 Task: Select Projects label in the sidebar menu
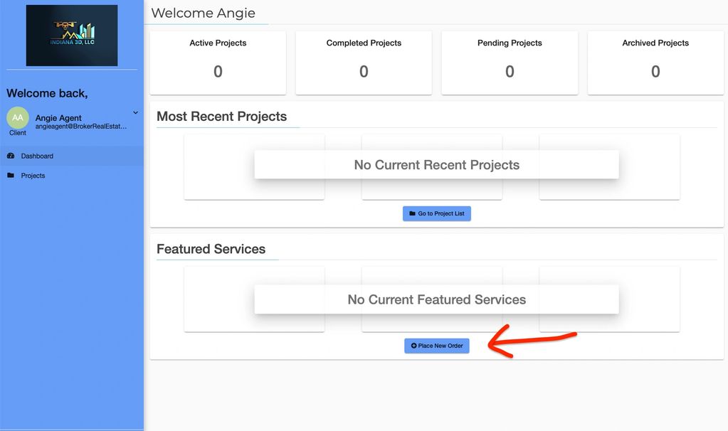click(33, 176)
